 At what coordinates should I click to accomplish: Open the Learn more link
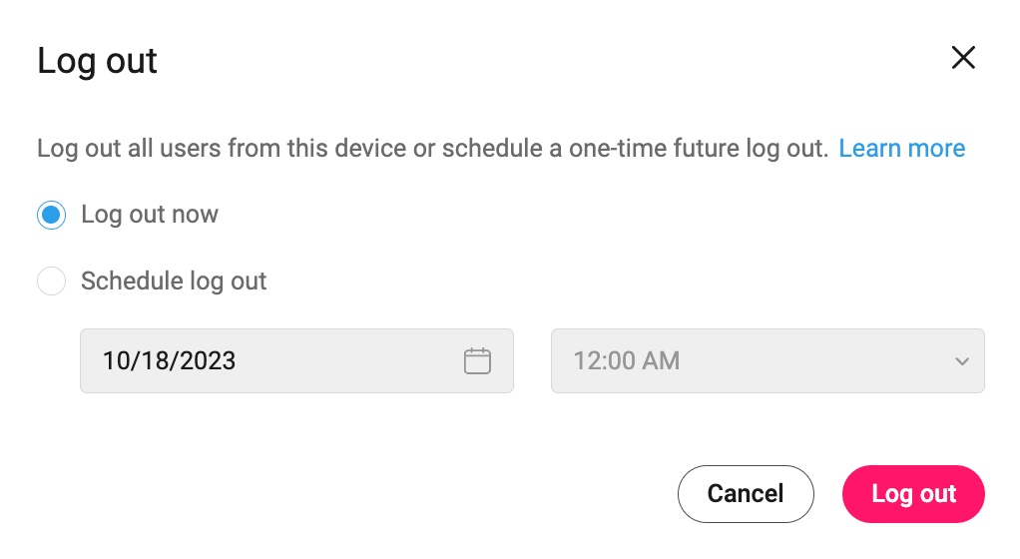(x=901, y=149)
